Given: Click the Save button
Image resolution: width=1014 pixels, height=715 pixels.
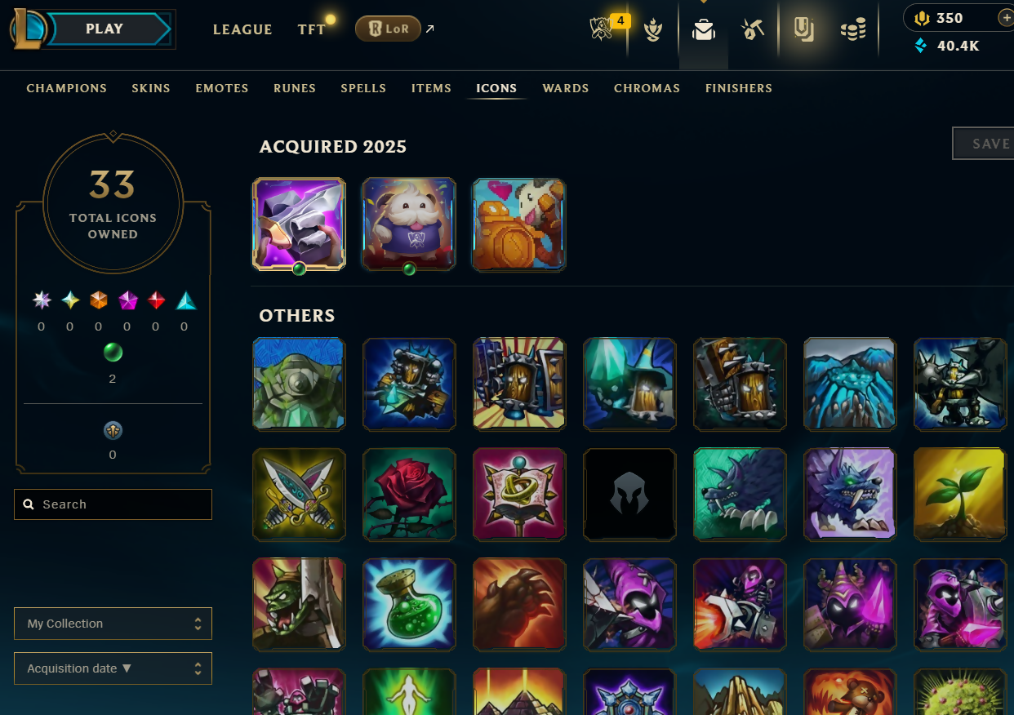Looking at the screenshot, I should click(984, 144).
